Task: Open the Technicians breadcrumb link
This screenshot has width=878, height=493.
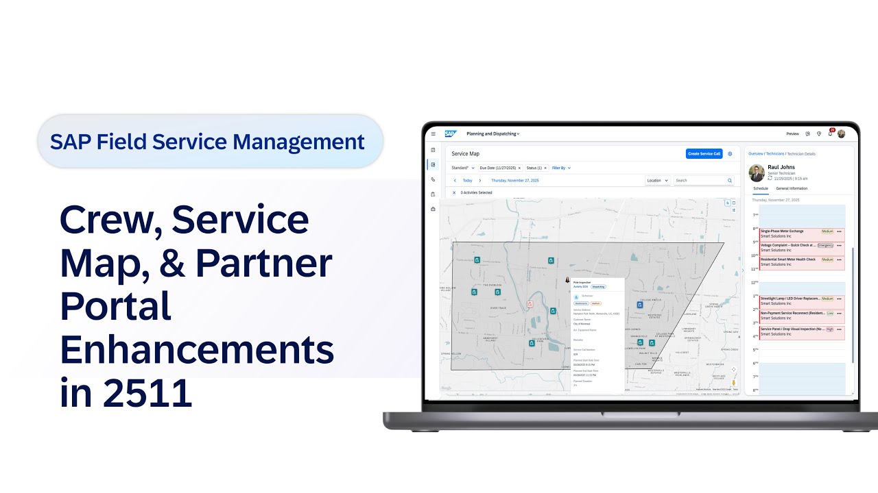Action: (774, 154)
